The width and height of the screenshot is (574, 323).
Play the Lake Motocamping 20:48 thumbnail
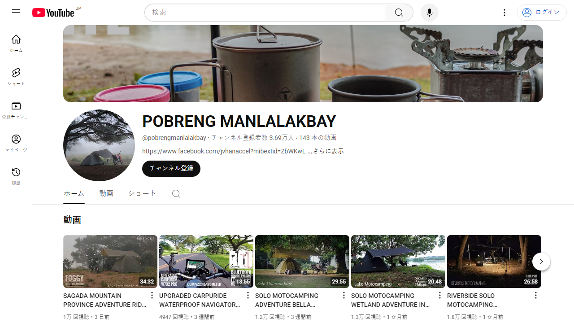[398, 262]
